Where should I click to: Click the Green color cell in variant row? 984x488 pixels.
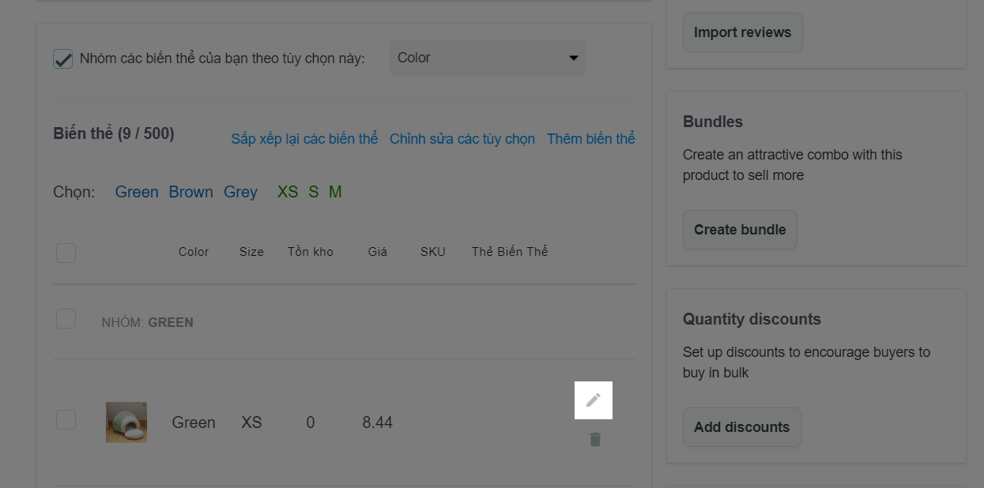coord(194,422)
